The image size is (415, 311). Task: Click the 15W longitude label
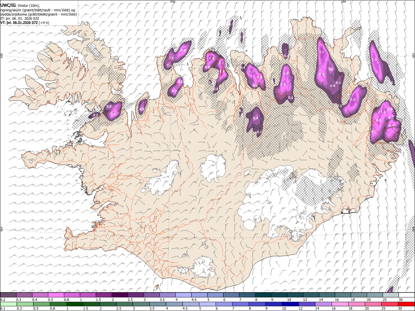tap(344, 2)
